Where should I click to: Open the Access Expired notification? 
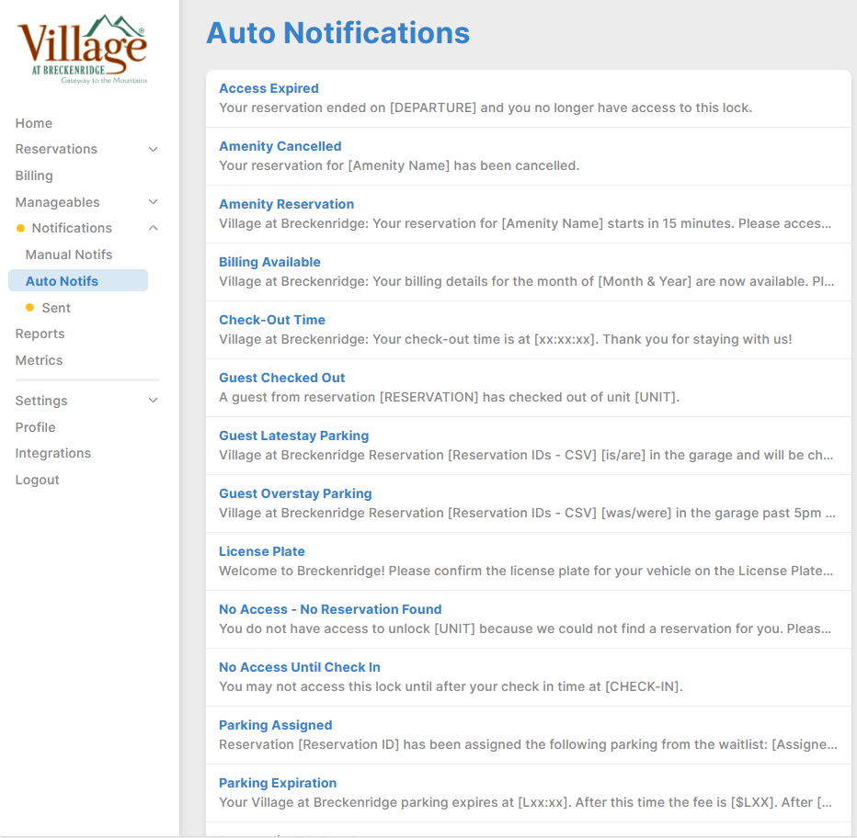[x=269, y=88]
